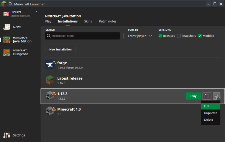Minimize the Minecraft Launcher window
225x142 pixels.
click(x=209, y=4)
